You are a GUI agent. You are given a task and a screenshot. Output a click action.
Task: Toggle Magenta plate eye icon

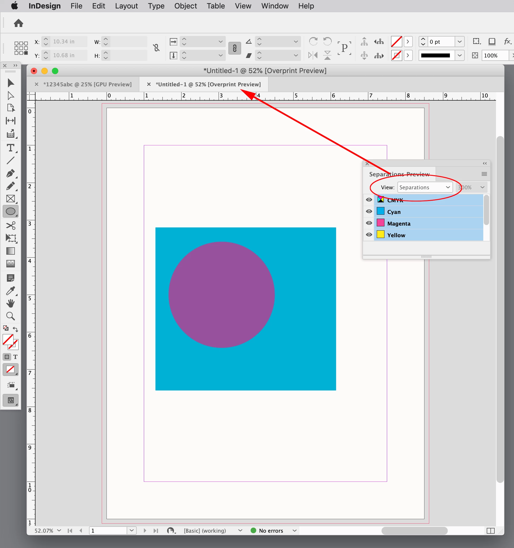click(369, 223)
